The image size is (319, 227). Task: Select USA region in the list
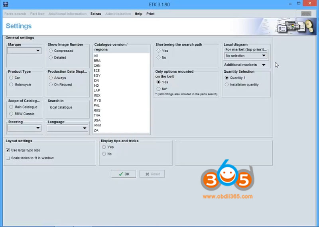pyautogui.click(x=122, y=120)
